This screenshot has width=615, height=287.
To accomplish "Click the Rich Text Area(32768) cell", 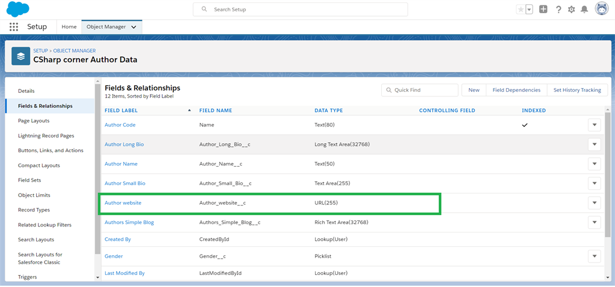I will [x=341, y=222].
